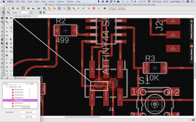Open the ULP user program icon
Viewport: 196px width, 122px height.
[49, 8]
